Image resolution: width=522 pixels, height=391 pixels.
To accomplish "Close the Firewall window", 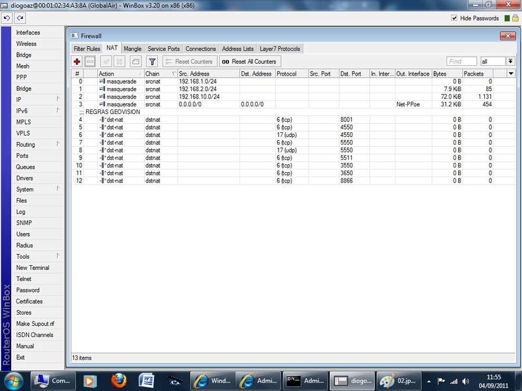I will point(508,36).
